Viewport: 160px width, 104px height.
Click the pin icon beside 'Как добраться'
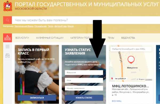pyautogui.click(x=112, y=78)
